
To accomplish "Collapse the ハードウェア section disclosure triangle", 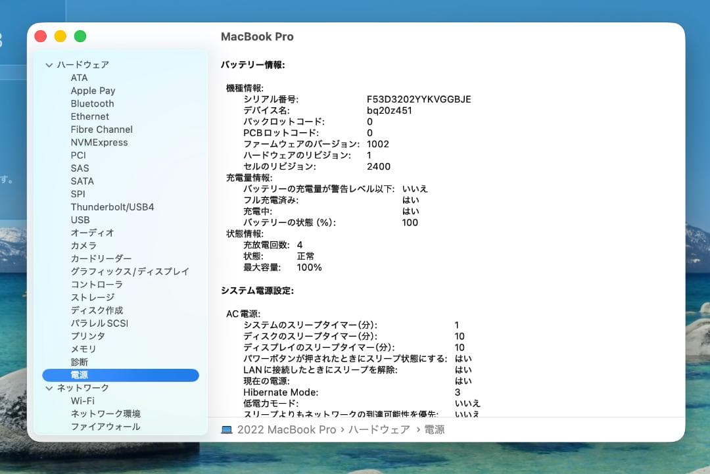I will 49,64.
